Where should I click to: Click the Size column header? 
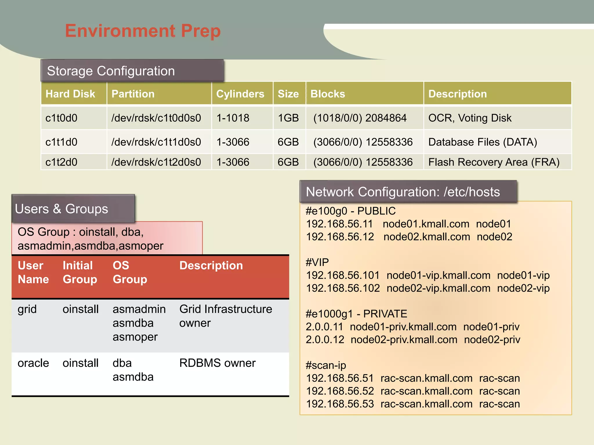pos(289,94)
